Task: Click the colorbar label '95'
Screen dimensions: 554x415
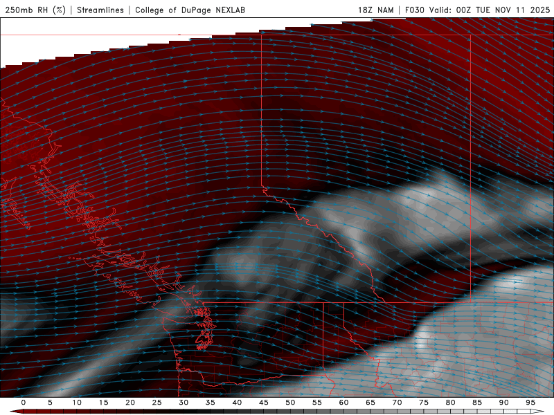Action: tap(530, 403)
